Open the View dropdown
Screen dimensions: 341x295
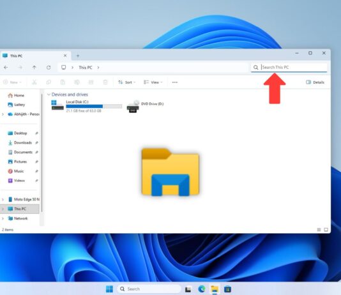coord(153,82)
